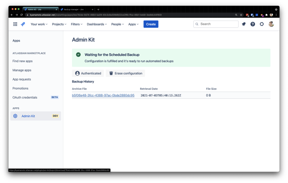Click the Archive File column header

(x=79, y=89)
